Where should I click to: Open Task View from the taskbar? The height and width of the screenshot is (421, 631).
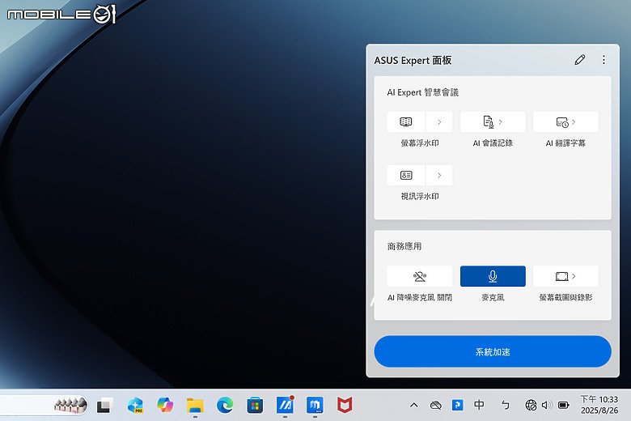click(104, 406)
